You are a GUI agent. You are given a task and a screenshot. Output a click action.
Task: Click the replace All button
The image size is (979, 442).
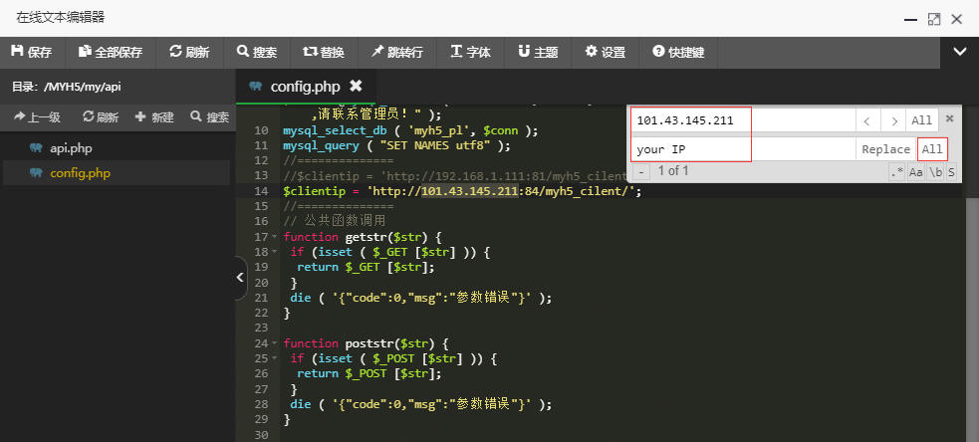(932, 149)
